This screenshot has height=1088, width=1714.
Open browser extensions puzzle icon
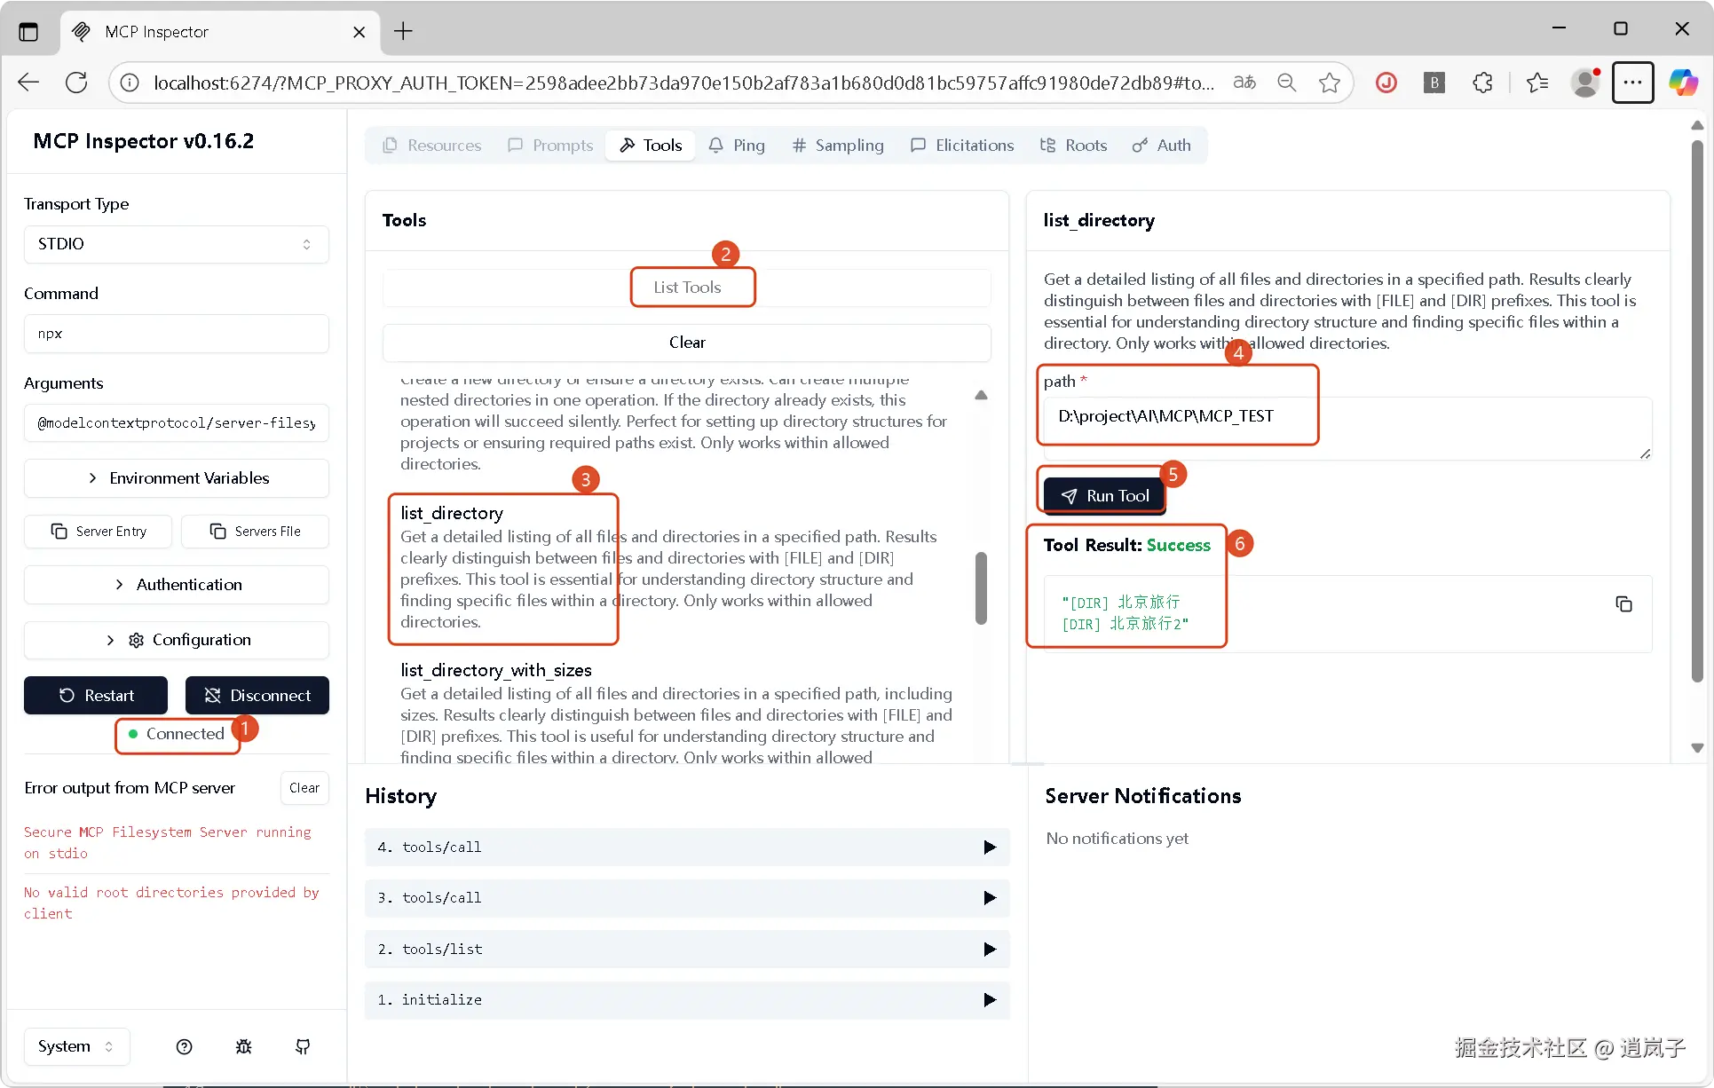[1482, 83]
